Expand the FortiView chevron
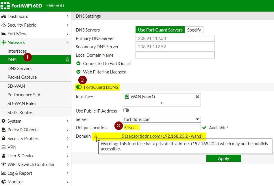Image resolution: width=274 pixels, height=186 pixels. [67, 34]
